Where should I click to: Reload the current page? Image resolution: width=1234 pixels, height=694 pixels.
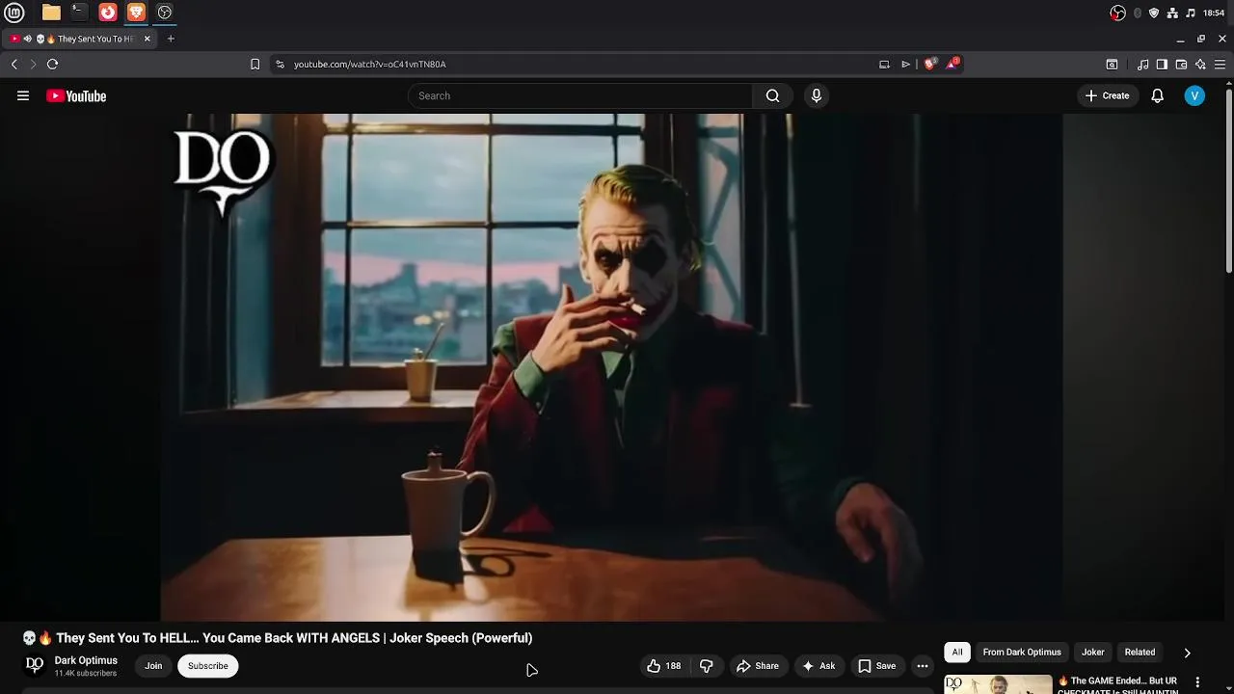tap(53, 64)
